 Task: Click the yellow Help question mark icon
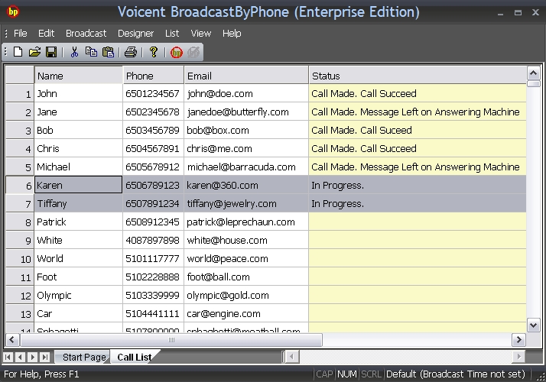click(154, 52)
